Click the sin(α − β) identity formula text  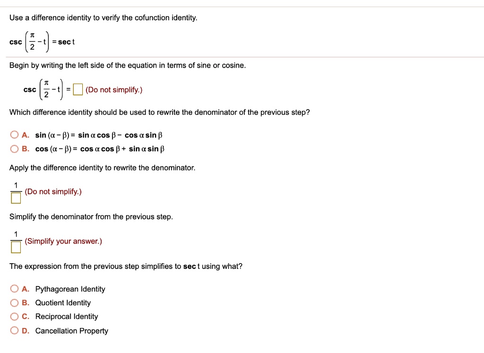pyautogui.click(x=98, y=135)
